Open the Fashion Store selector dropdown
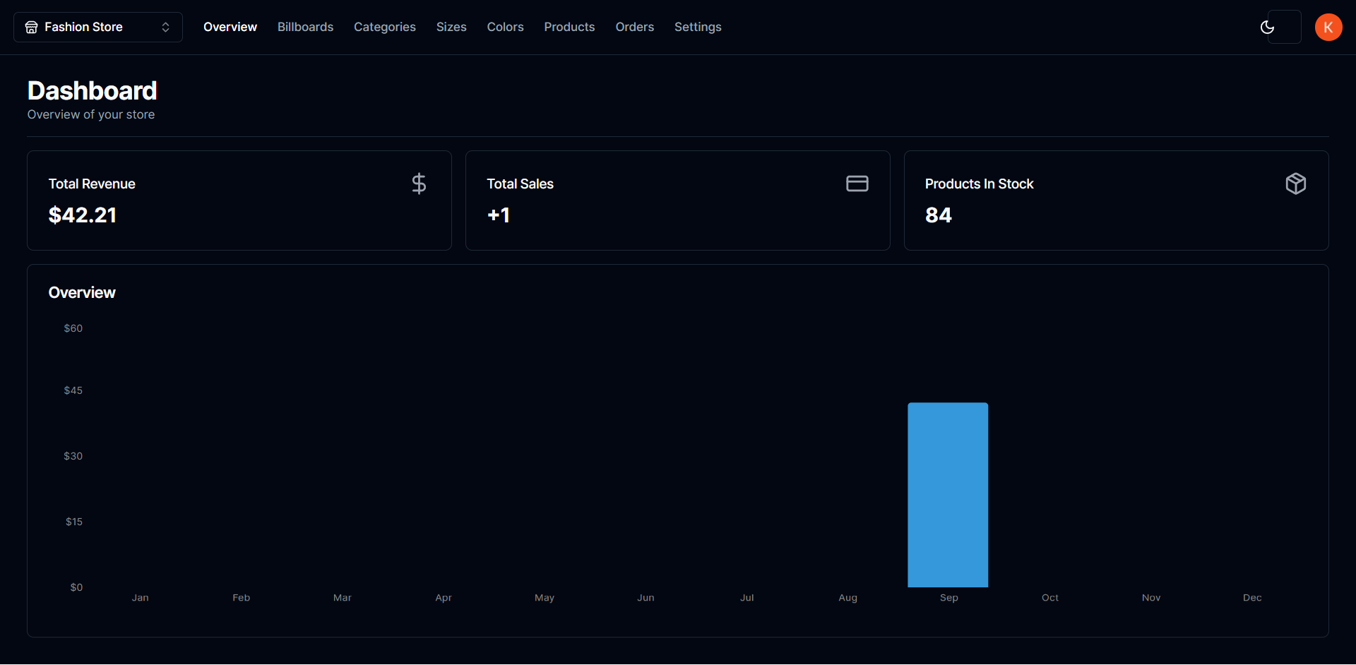This screenshot has width=1356, height=665. (97, 27)
